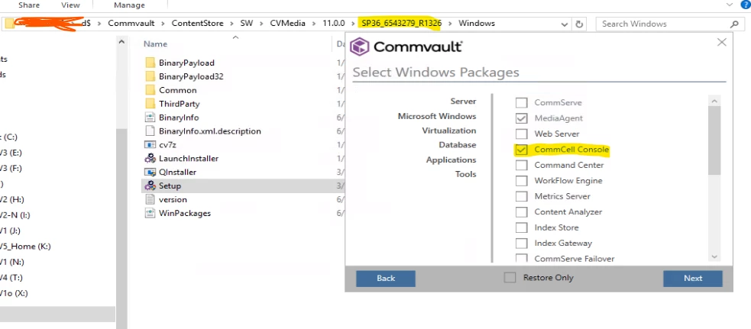Viewport: 751px width, 329px height.
Task: Click the BinaryInfo XML file icon
Action: pyautogui.click(x=151, y=118)
